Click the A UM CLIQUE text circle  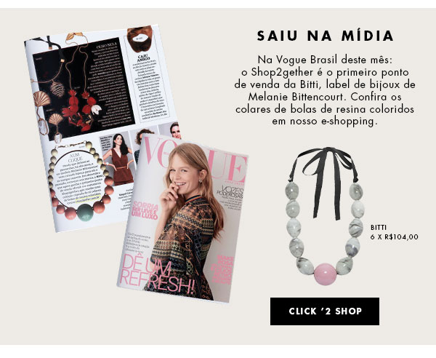[x=80, y=178]
